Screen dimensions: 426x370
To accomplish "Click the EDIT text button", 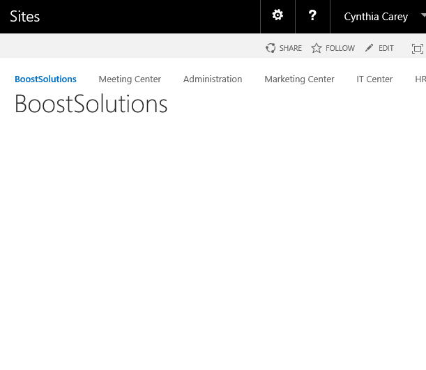I will [386, 48].
